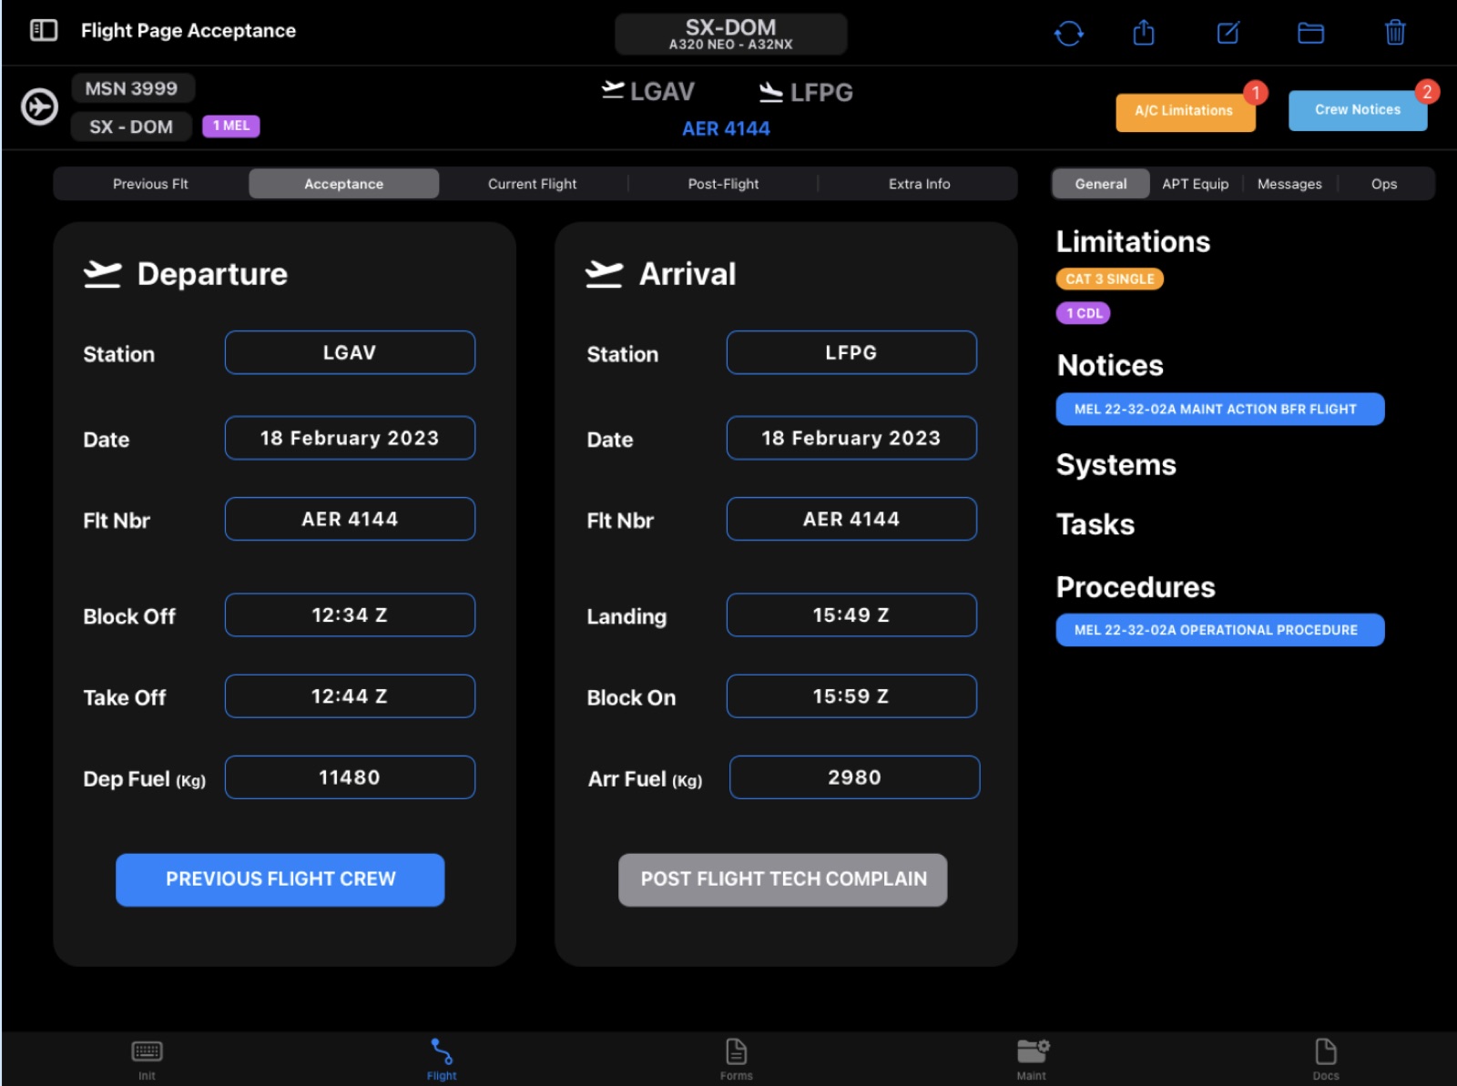
Task: Open the folder icon in top bar
Action: pyautogui.click(x=1310, y=34)
